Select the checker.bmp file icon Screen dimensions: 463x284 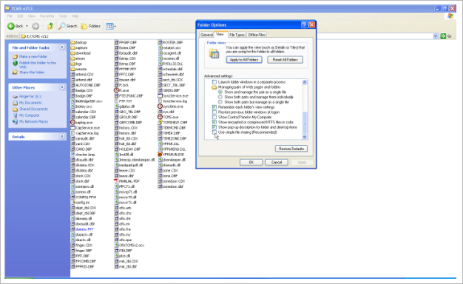[73, 155]
